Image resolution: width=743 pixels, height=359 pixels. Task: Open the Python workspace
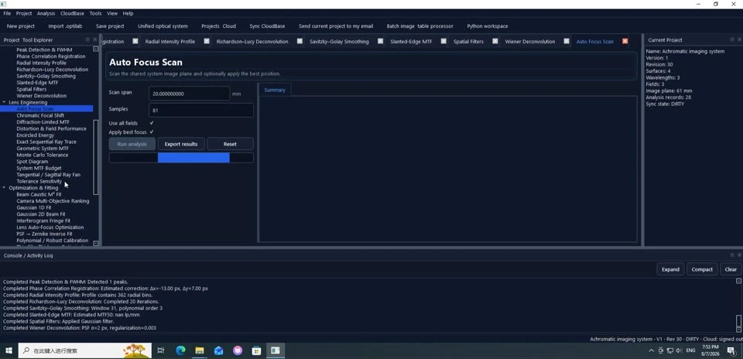pos(487,26)
